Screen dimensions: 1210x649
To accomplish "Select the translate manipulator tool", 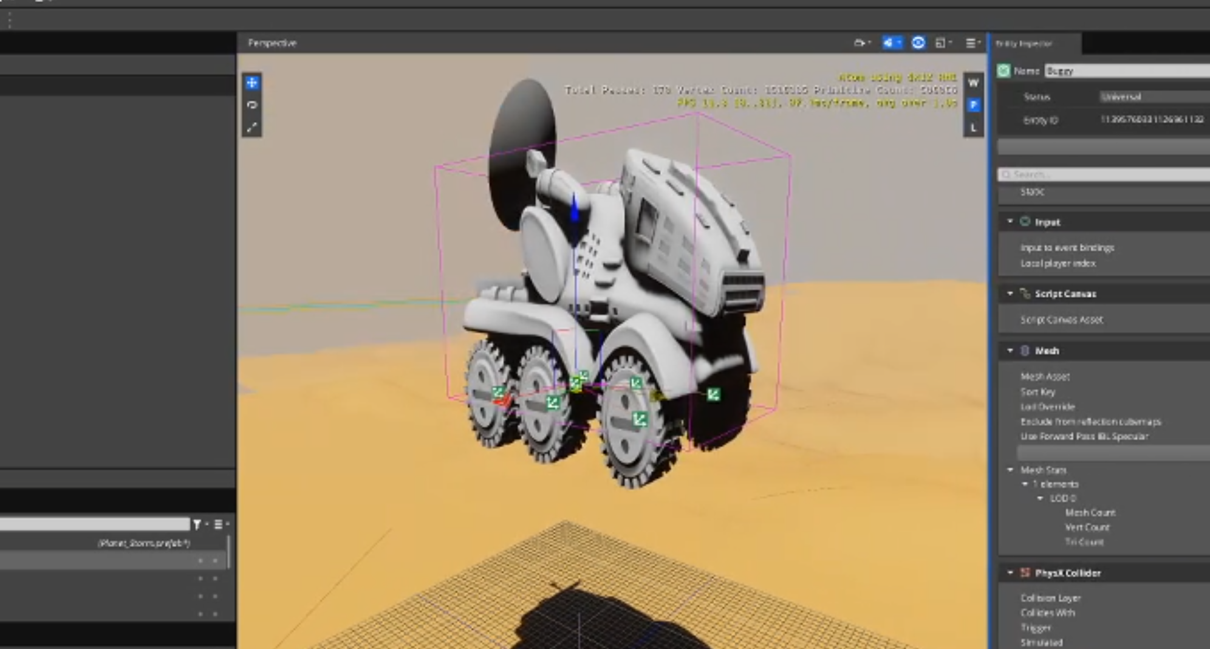I will pyautogui.click(x=252, y=83).
